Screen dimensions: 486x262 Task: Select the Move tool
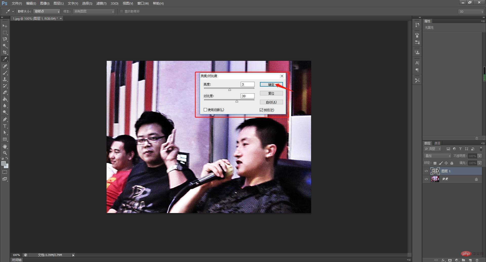[x=5, y=26]
